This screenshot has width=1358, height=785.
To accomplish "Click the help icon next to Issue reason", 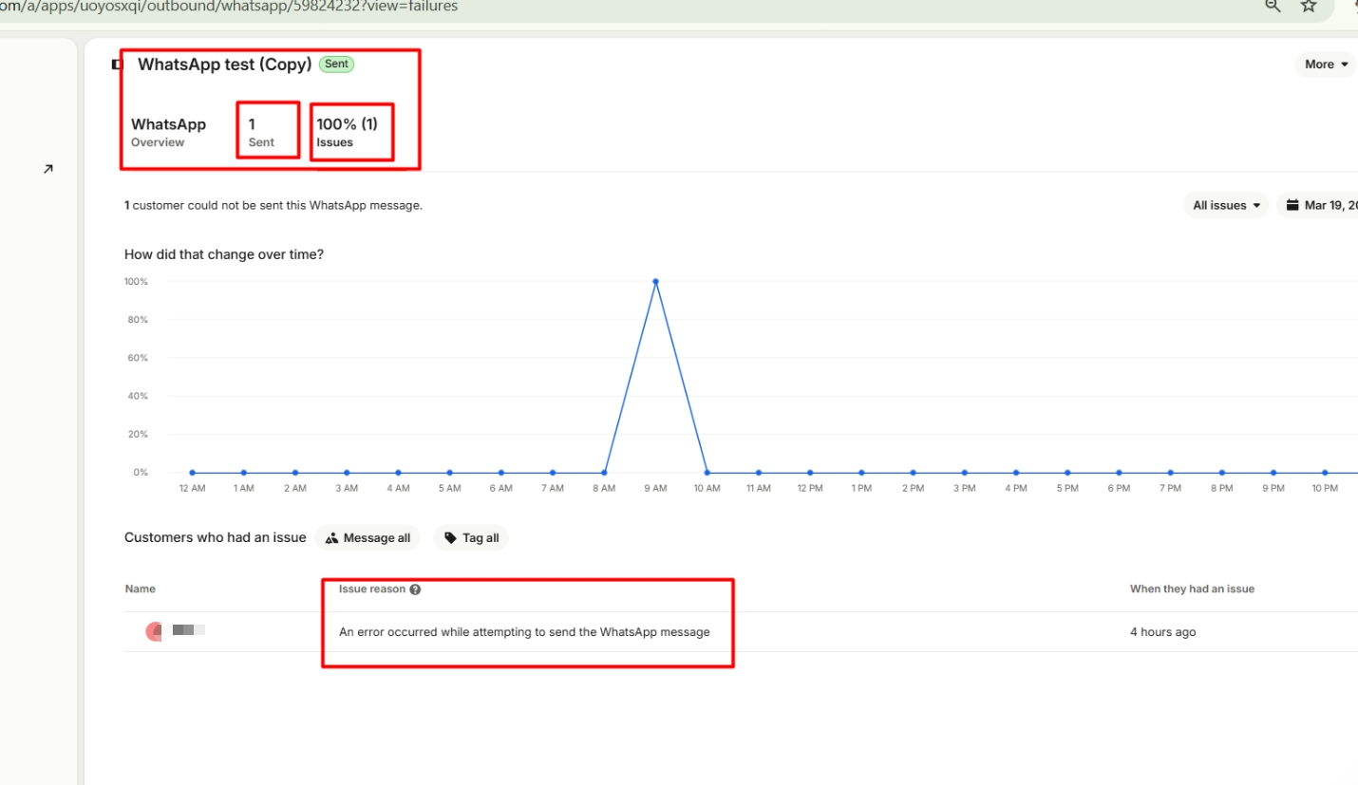I will [415, 589].
